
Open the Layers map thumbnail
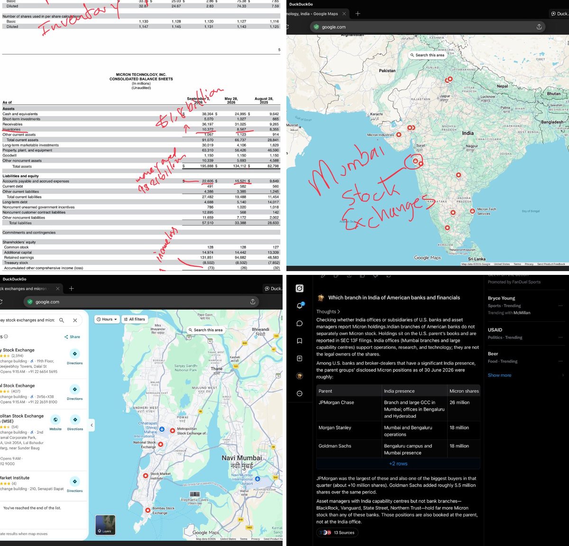click(105, 525)
